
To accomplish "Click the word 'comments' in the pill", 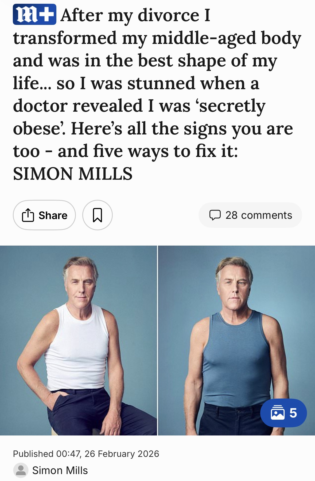I will pyautogui.click(x=266, y=215).
